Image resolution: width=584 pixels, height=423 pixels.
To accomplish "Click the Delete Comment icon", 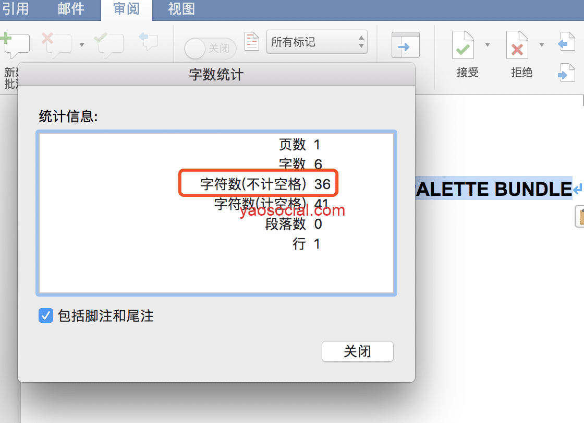I will 56,45.
